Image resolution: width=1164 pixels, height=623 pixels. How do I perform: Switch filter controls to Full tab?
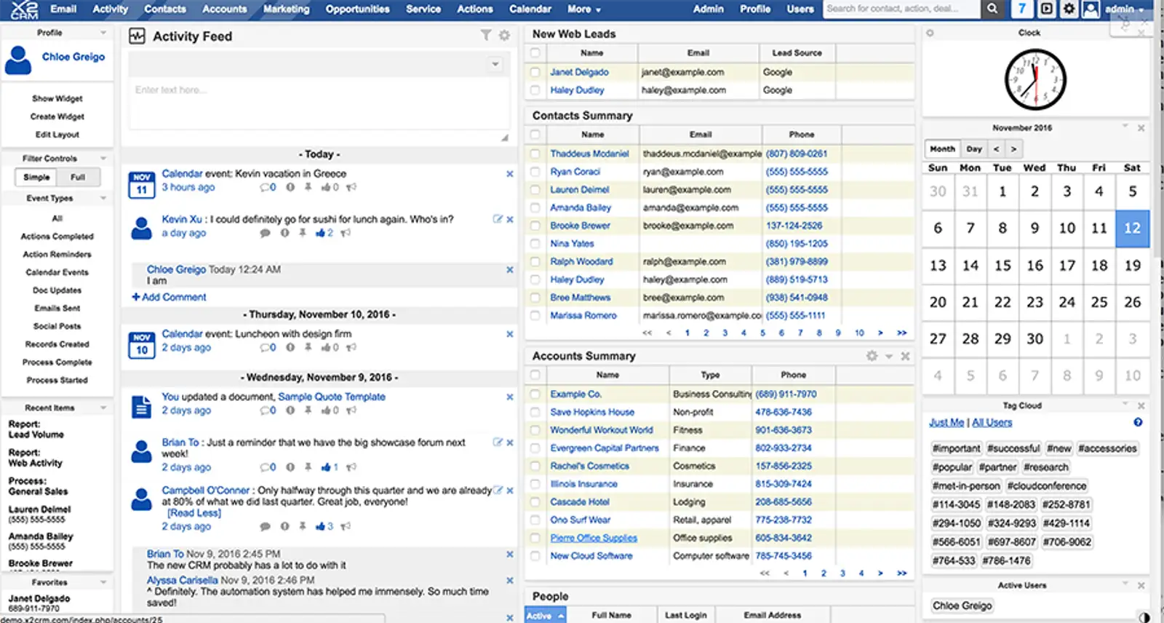point(78,177)
